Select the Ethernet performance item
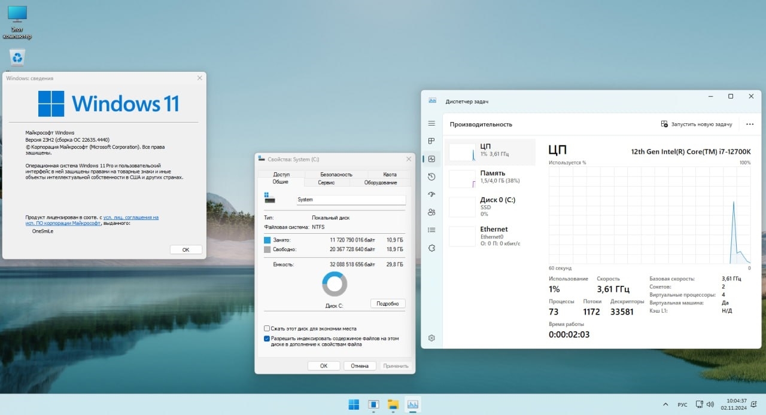Image resolution: width=766 pixels, height=415 pixels. click(x=490, y=236)
